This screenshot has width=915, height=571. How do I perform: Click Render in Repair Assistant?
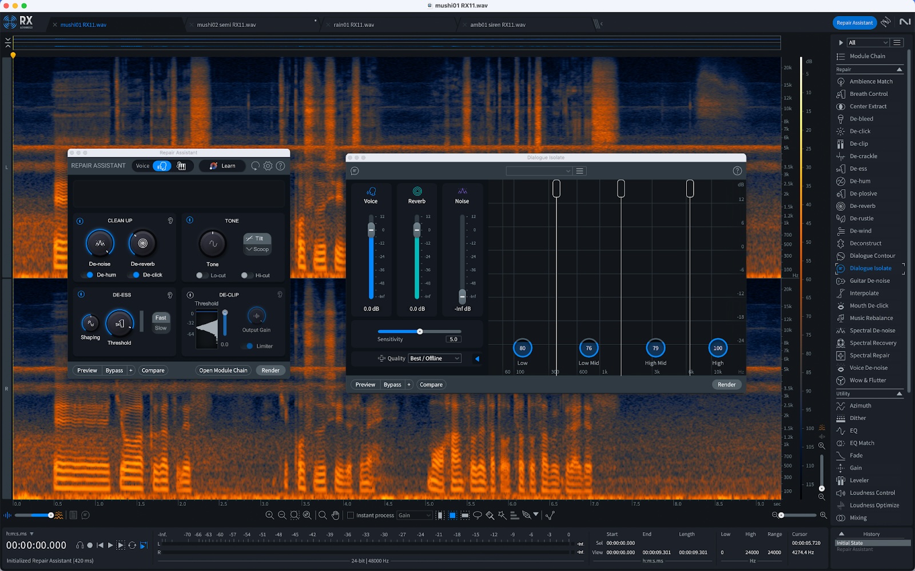click(270, 370)
